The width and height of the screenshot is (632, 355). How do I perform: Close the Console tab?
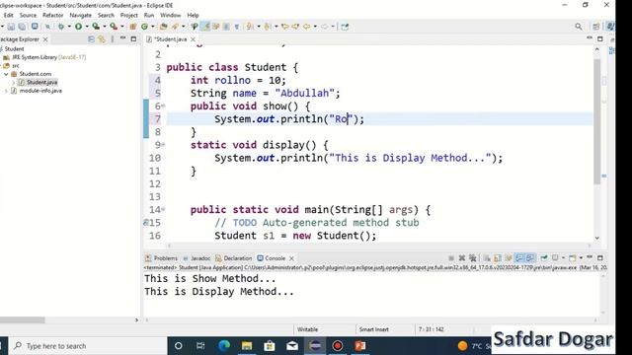(x=291, y=258)
